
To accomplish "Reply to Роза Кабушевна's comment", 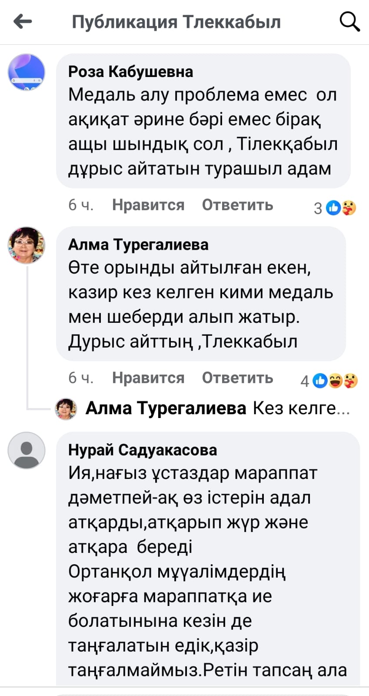I will [237, 205].
